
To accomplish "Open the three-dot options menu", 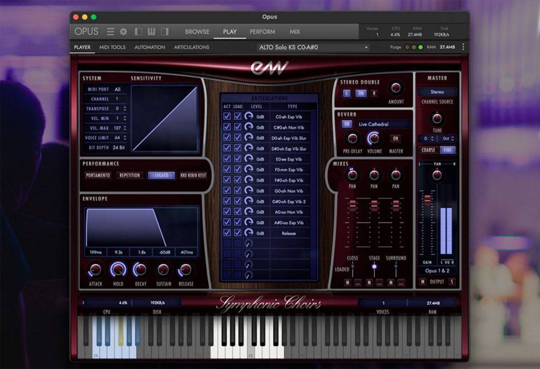I will 463,47.
